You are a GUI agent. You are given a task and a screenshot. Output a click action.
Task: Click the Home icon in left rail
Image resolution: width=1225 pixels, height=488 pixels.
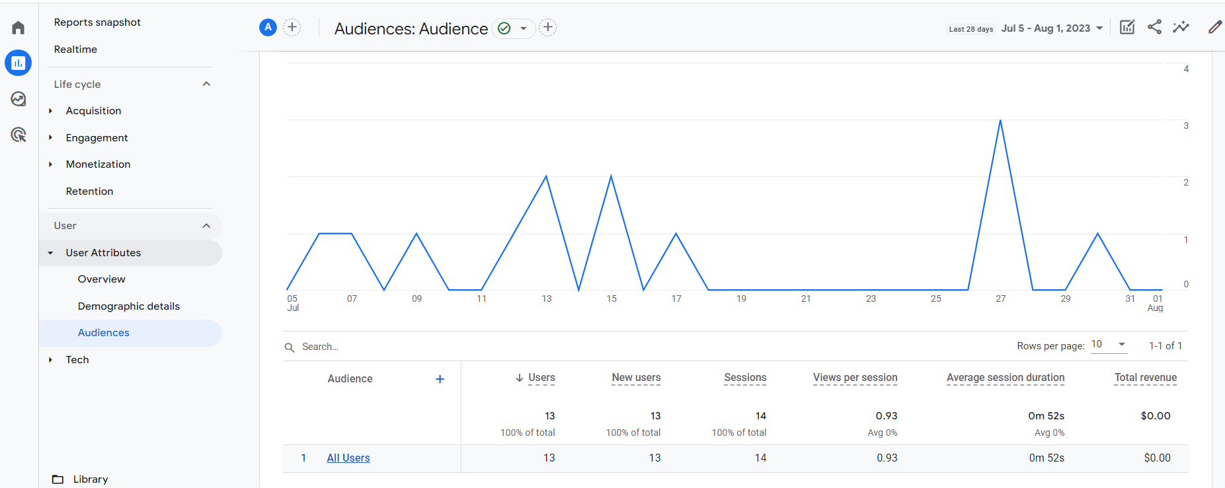click(x=18, y=28)
